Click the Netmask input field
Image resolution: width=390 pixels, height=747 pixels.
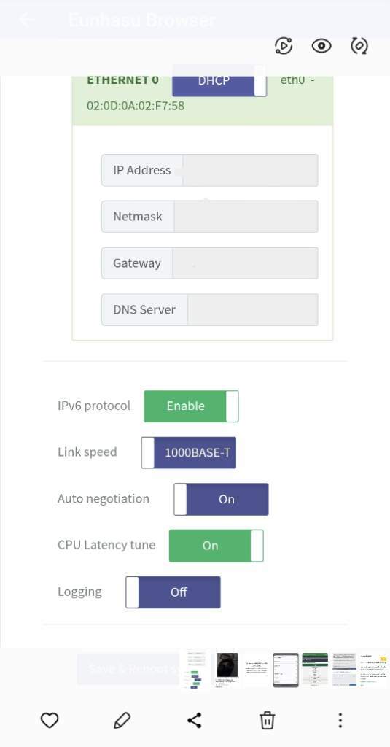pos(246,216)
